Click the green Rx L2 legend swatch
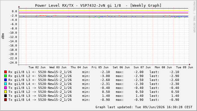197x111 pixels. 5,76
